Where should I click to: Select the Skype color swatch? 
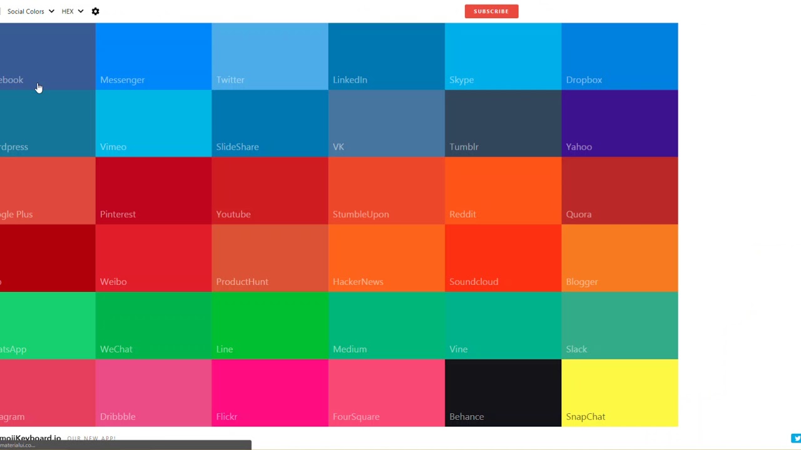pyautogui.click(x=503, y=56)
